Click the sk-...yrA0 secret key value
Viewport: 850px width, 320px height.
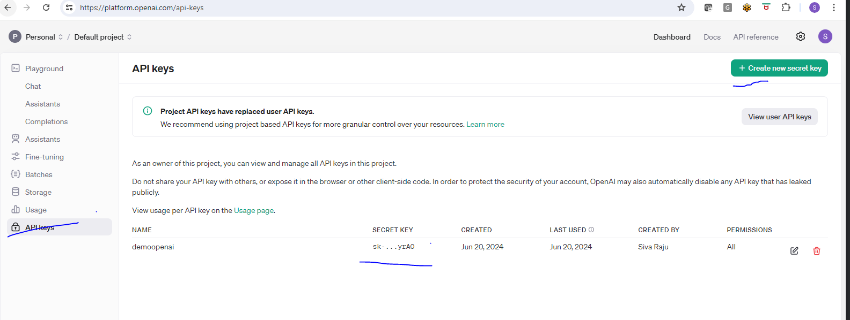(393, 247)
